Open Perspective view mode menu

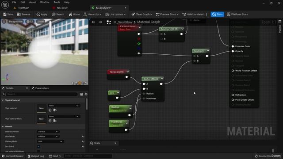[15, 22]
